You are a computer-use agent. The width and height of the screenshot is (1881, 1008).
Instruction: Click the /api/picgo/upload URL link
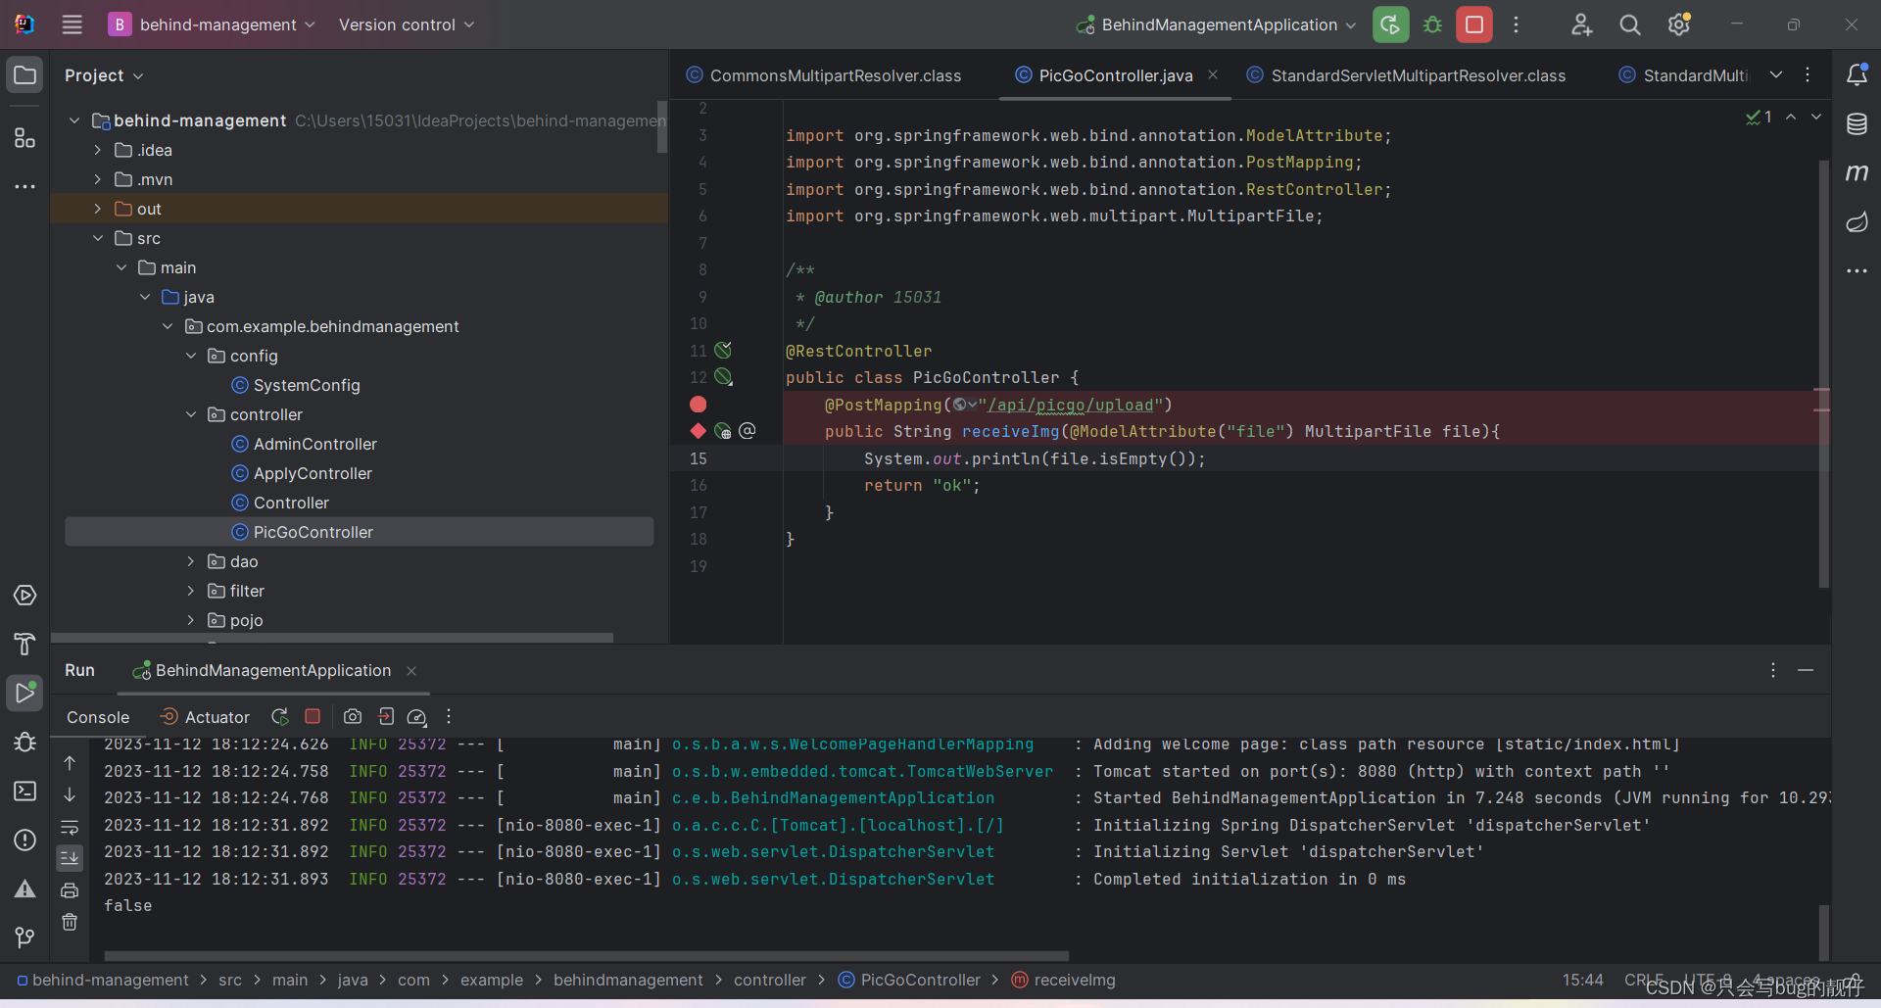click(1070, 405)
